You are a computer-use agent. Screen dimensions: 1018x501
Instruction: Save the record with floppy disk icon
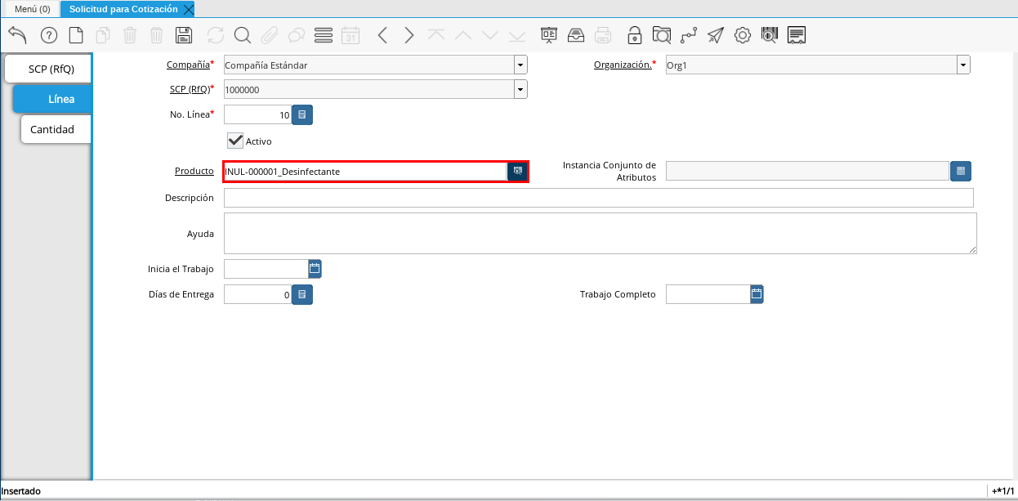pos(184,35)
